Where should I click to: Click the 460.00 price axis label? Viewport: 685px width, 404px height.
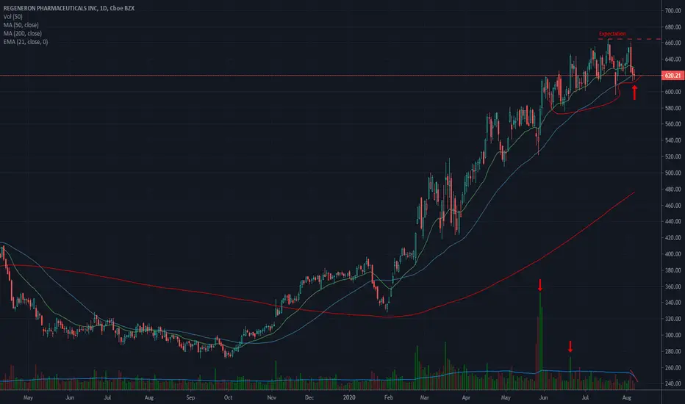(673, 205)
